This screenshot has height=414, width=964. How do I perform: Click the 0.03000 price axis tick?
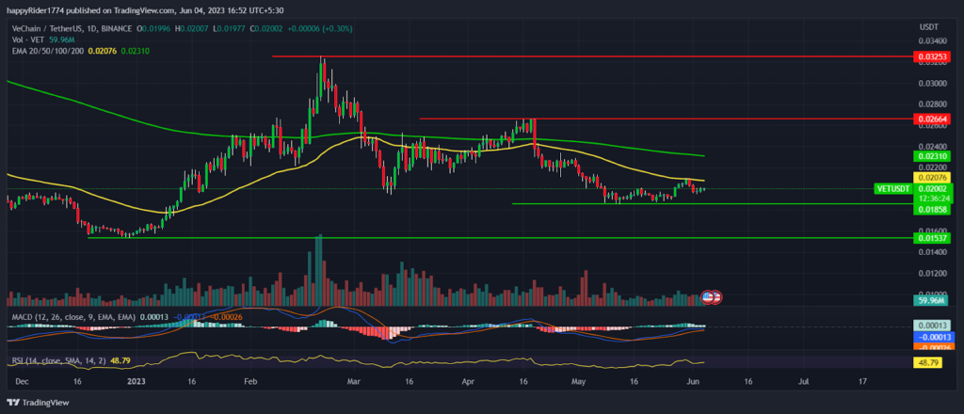pyautogui.click(x=931, y=83)
